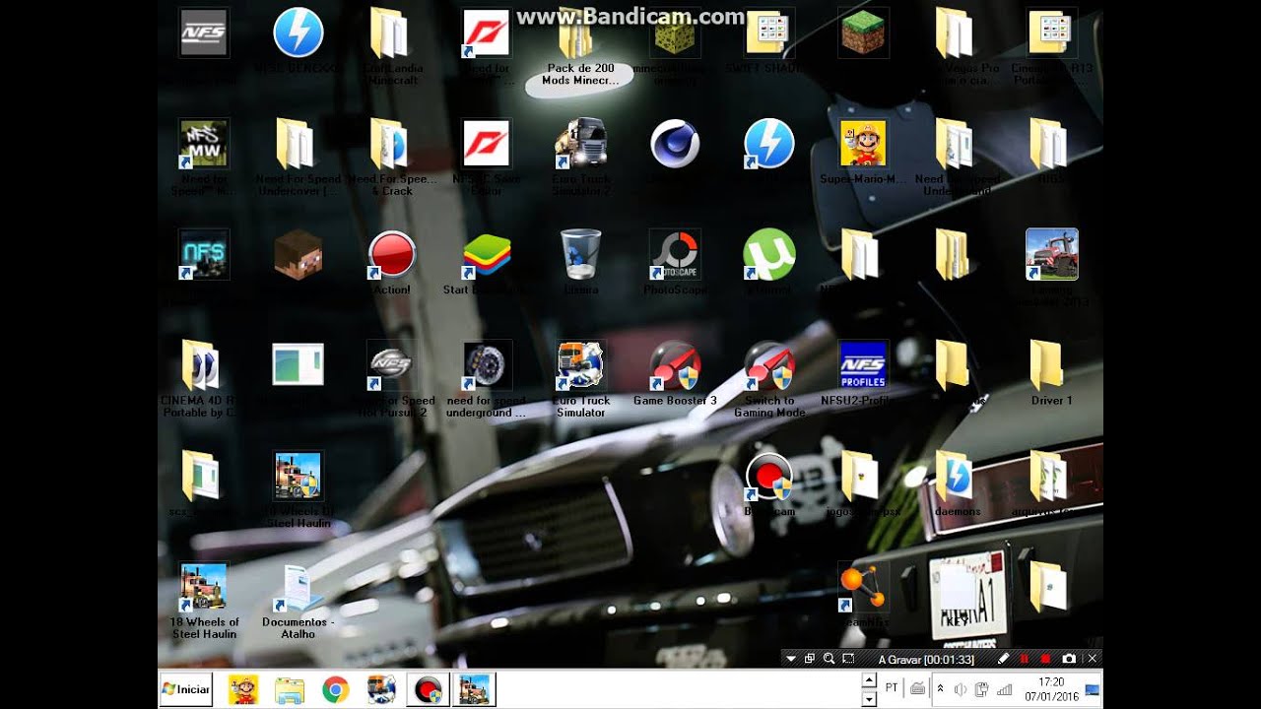The image size is (1261, 709).
Task: Open the network signal tray icon
Action: [x=1004, y=689]
